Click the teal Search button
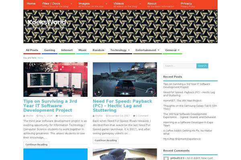 click(202, 66)
